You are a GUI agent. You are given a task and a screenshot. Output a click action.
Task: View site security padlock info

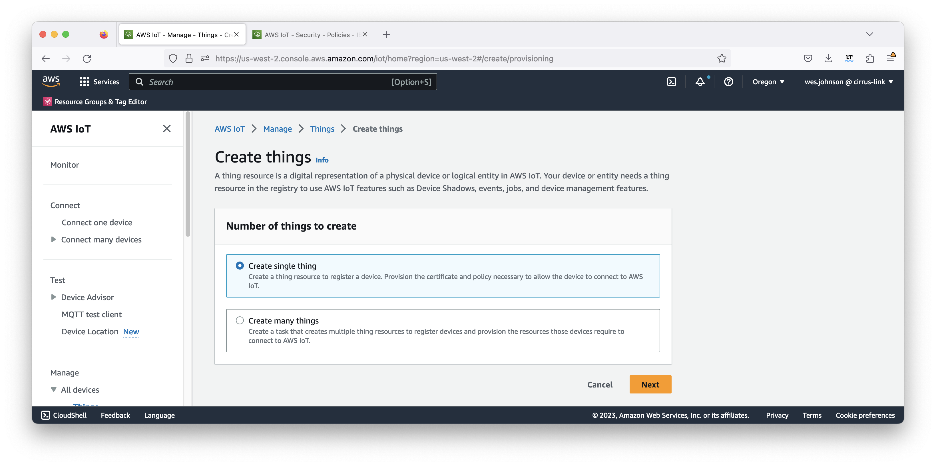coord(189,59)
